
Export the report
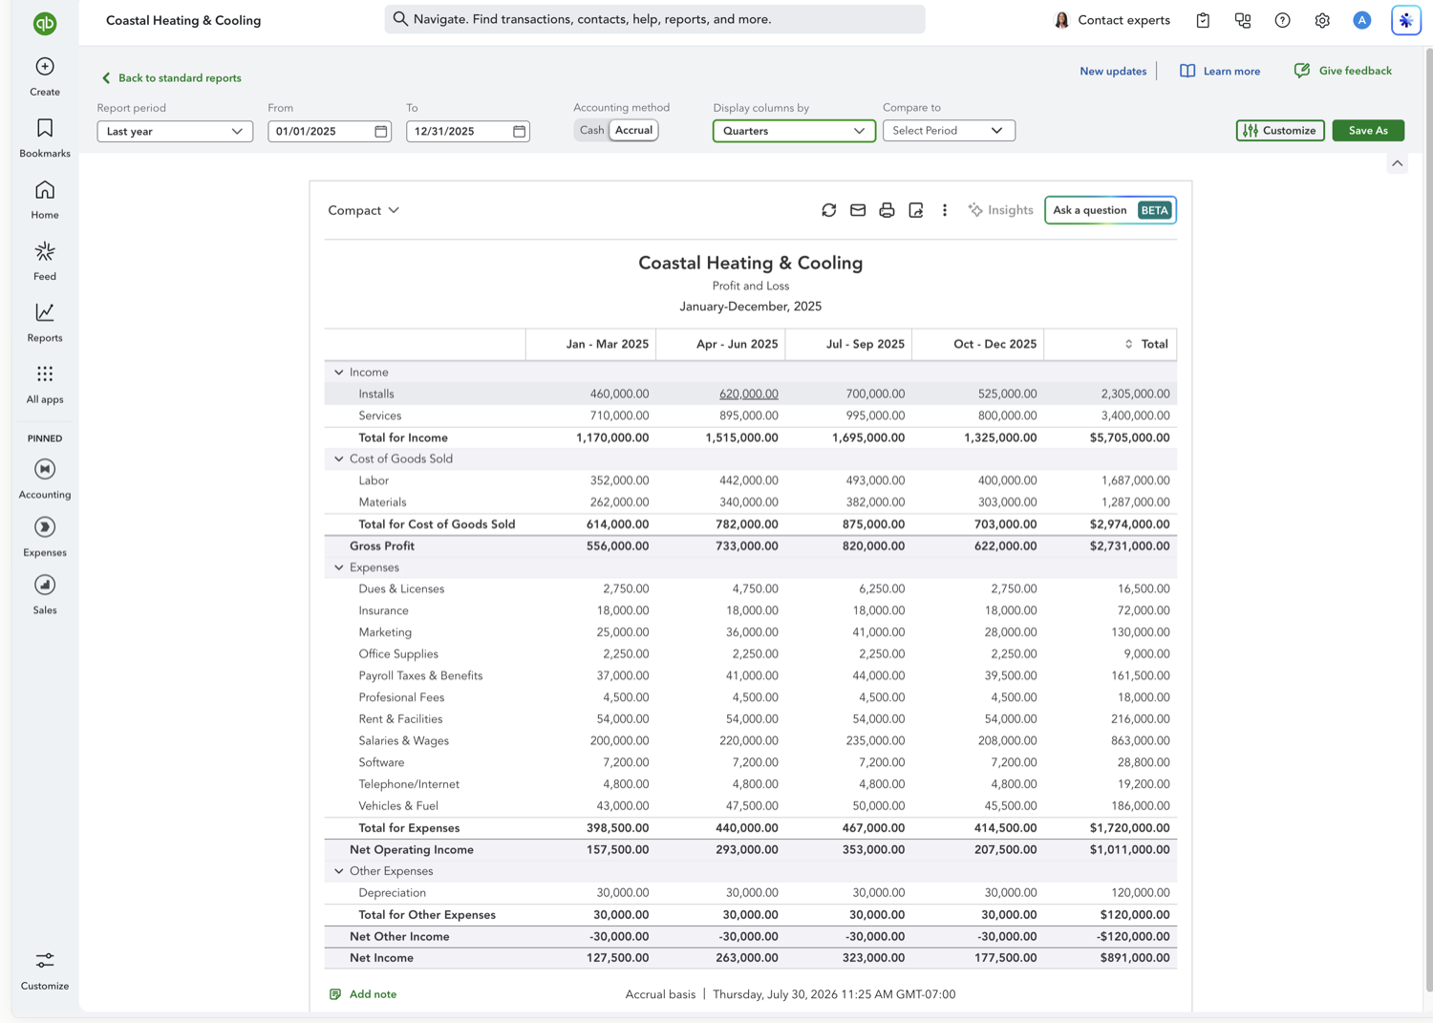coord(916,210)
